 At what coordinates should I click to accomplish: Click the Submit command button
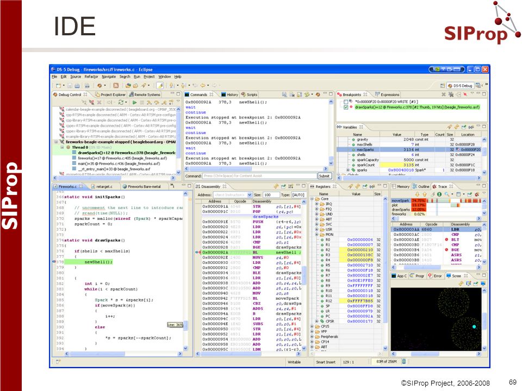(x=324, y=176)
